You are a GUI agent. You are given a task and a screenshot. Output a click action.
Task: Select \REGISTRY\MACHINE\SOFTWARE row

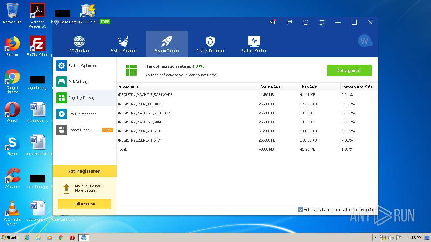point(247,95)
